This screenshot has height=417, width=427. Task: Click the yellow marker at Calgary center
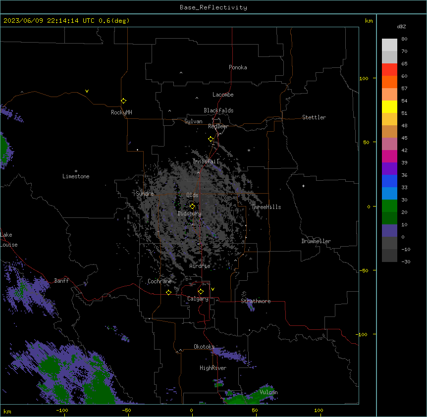click(201, 292)
